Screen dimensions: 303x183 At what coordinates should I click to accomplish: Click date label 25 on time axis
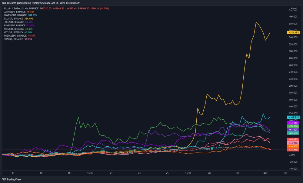167,173
